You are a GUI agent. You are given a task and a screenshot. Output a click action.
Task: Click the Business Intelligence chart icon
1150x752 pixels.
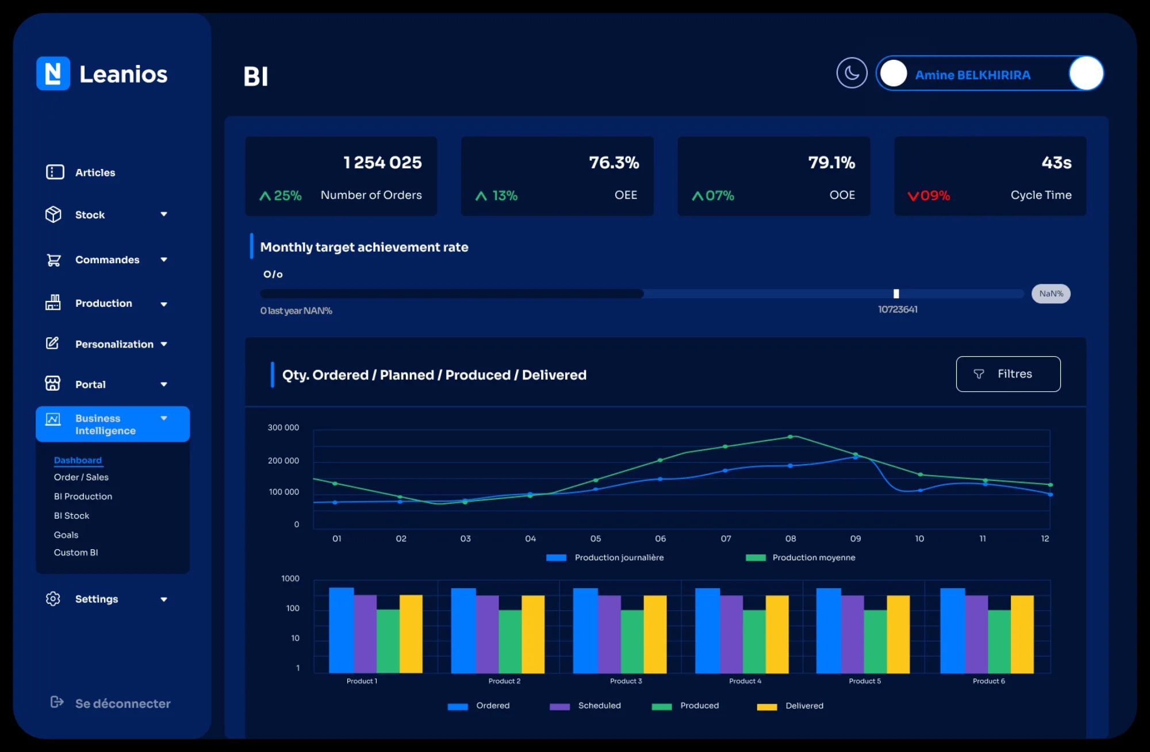(53, 419)
